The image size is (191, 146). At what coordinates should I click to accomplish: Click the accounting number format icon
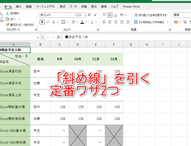(176, 22)
